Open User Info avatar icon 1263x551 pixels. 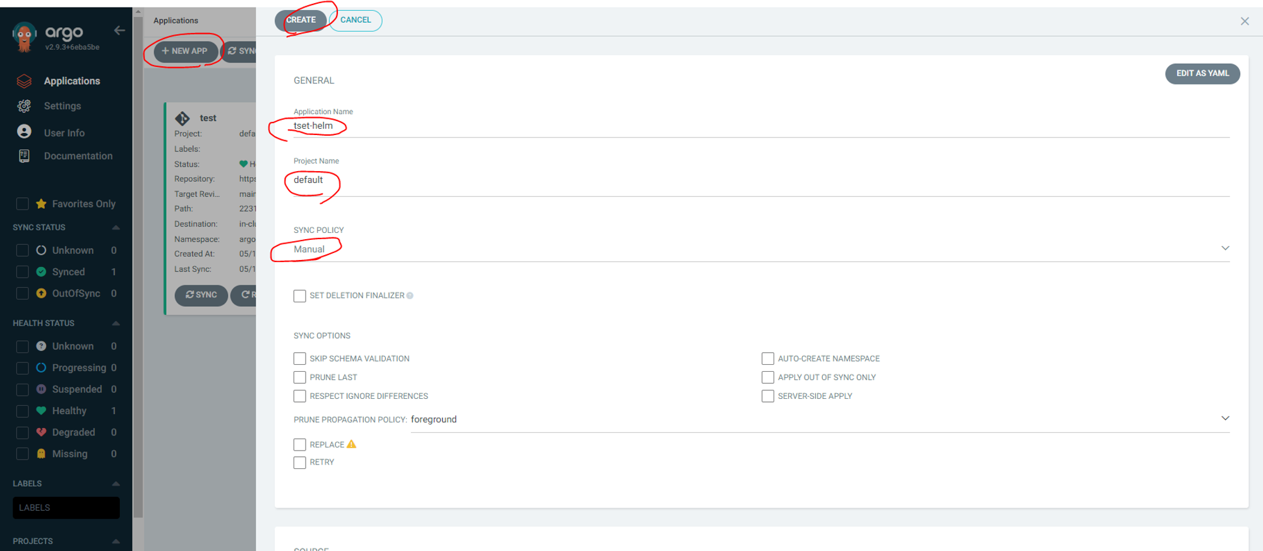coord(24,131)
